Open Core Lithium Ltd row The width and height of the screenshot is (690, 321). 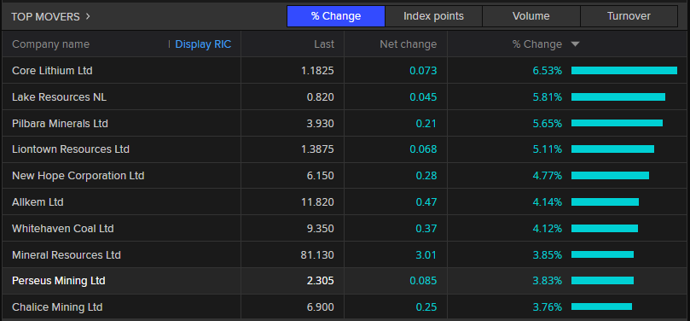345,71
